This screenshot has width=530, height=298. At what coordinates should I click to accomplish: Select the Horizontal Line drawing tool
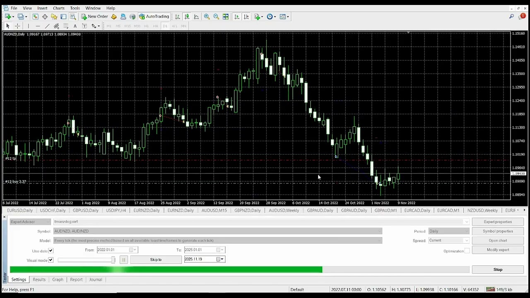coord(38,26)
